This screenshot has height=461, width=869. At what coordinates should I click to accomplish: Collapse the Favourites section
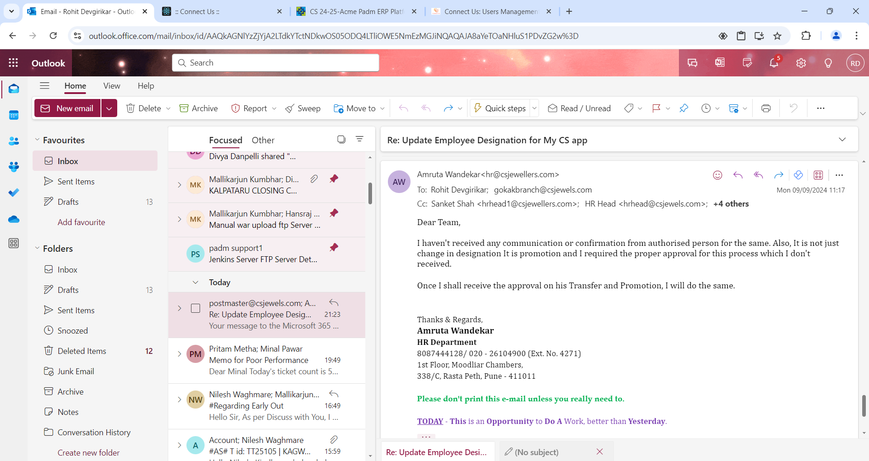click(x=37, y=140)
